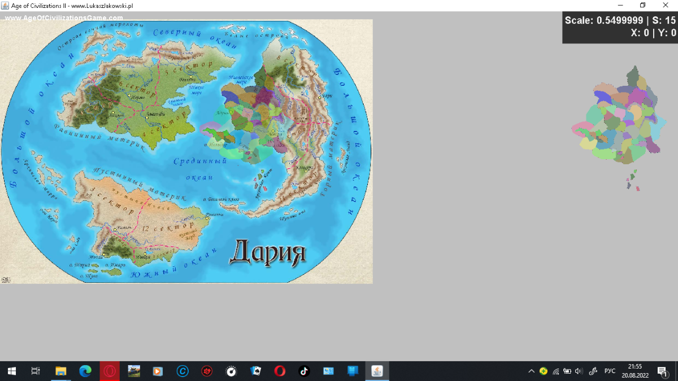Open Task View in the taskbar
The image size is (678, 381).
click(x=36, y=371)
